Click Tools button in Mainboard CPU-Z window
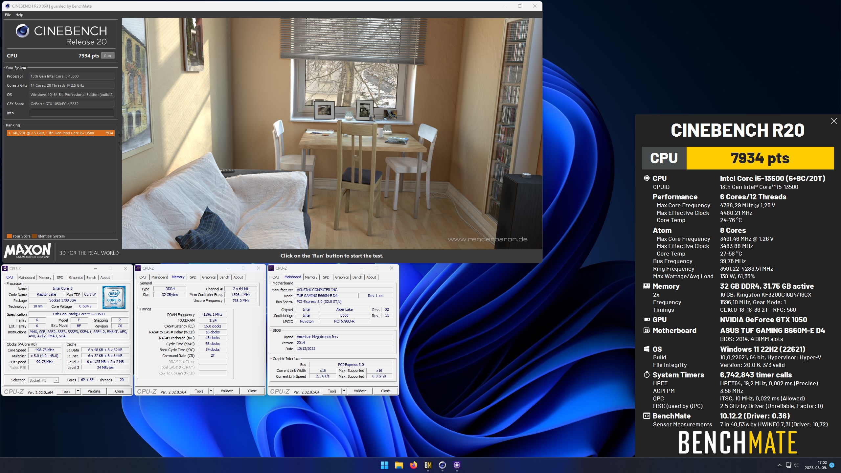841x473 pixels. pyautogui.click(x=332, y=391)
